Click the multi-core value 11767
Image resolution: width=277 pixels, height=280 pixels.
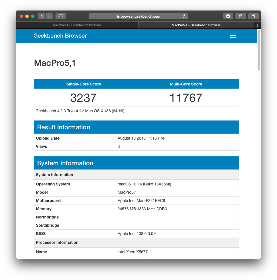[x=186, y=98]
